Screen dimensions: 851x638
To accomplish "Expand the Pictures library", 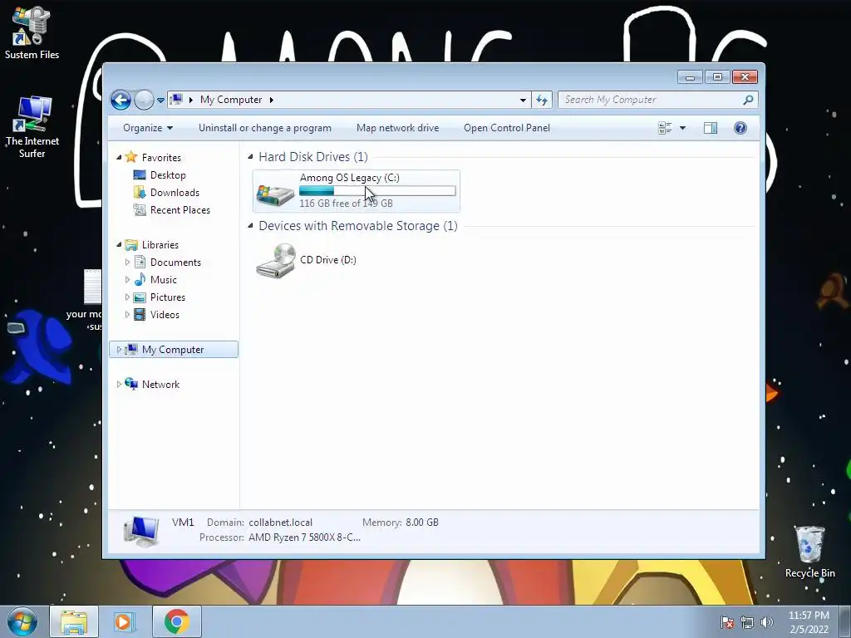I will pyautogui.click(x=127, y=297).
